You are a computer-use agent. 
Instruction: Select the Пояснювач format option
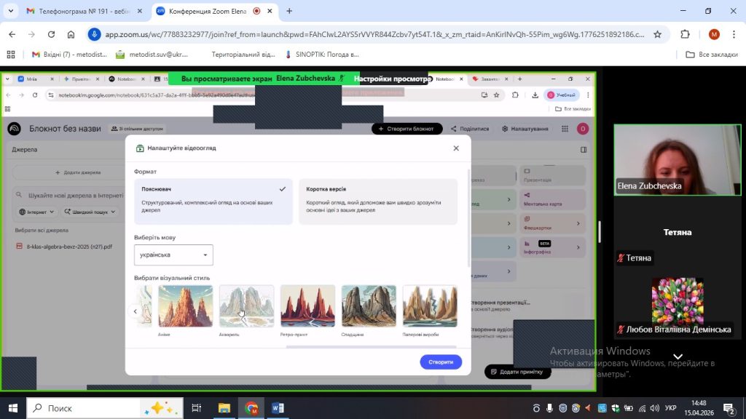[x=213, y=201]
